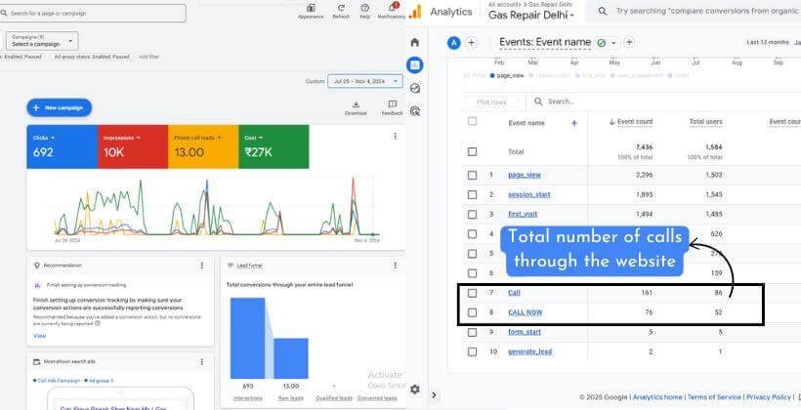Open Appearance settings in Google Ads
801x410 pixels.
pyautogui.click(x=311, y=12)
